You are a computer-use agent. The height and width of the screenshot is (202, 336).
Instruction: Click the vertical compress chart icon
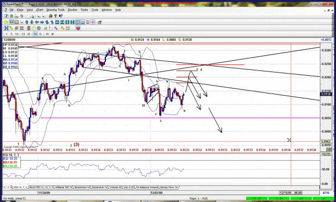click(72, 22)
